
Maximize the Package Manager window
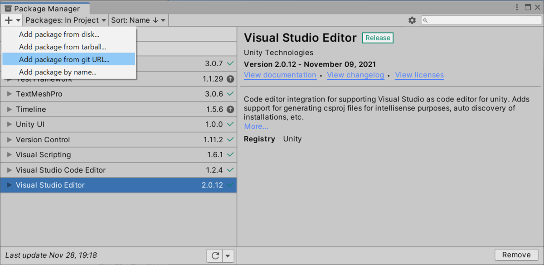pyautogui.click(x=528, y=7)
